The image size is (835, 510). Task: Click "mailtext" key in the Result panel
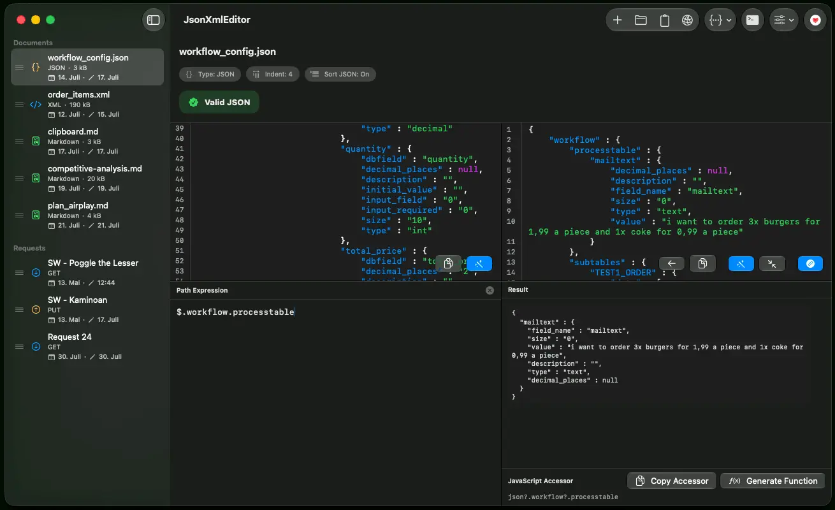coord(539,323)
